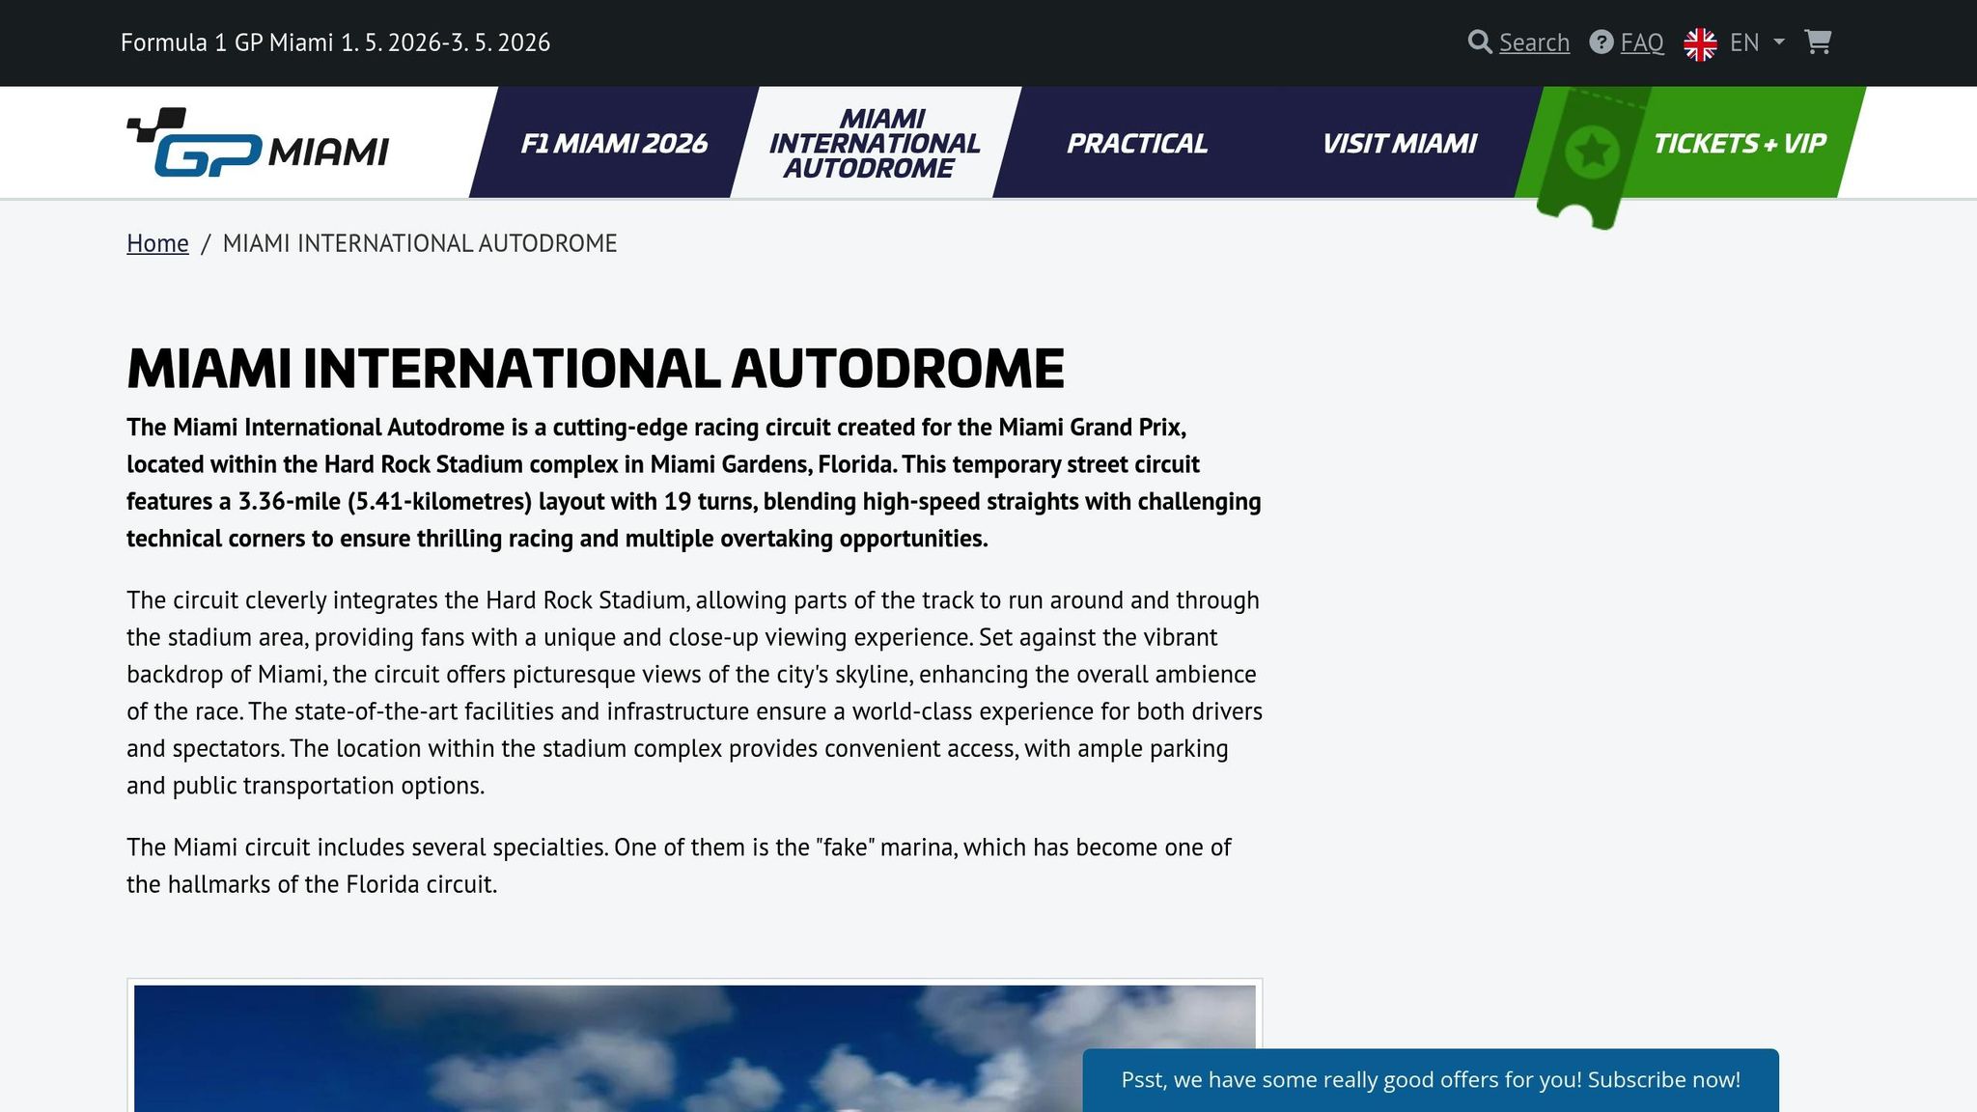Open the FAQ link
Screen dimensions: 1977x1112
point(1642,42)
